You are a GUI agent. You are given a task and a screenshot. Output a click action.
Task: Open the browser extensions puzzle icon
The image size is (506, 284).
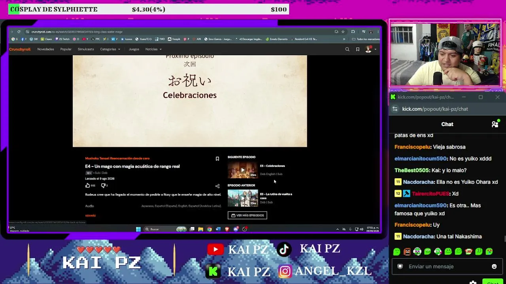(x=353, y=32)
